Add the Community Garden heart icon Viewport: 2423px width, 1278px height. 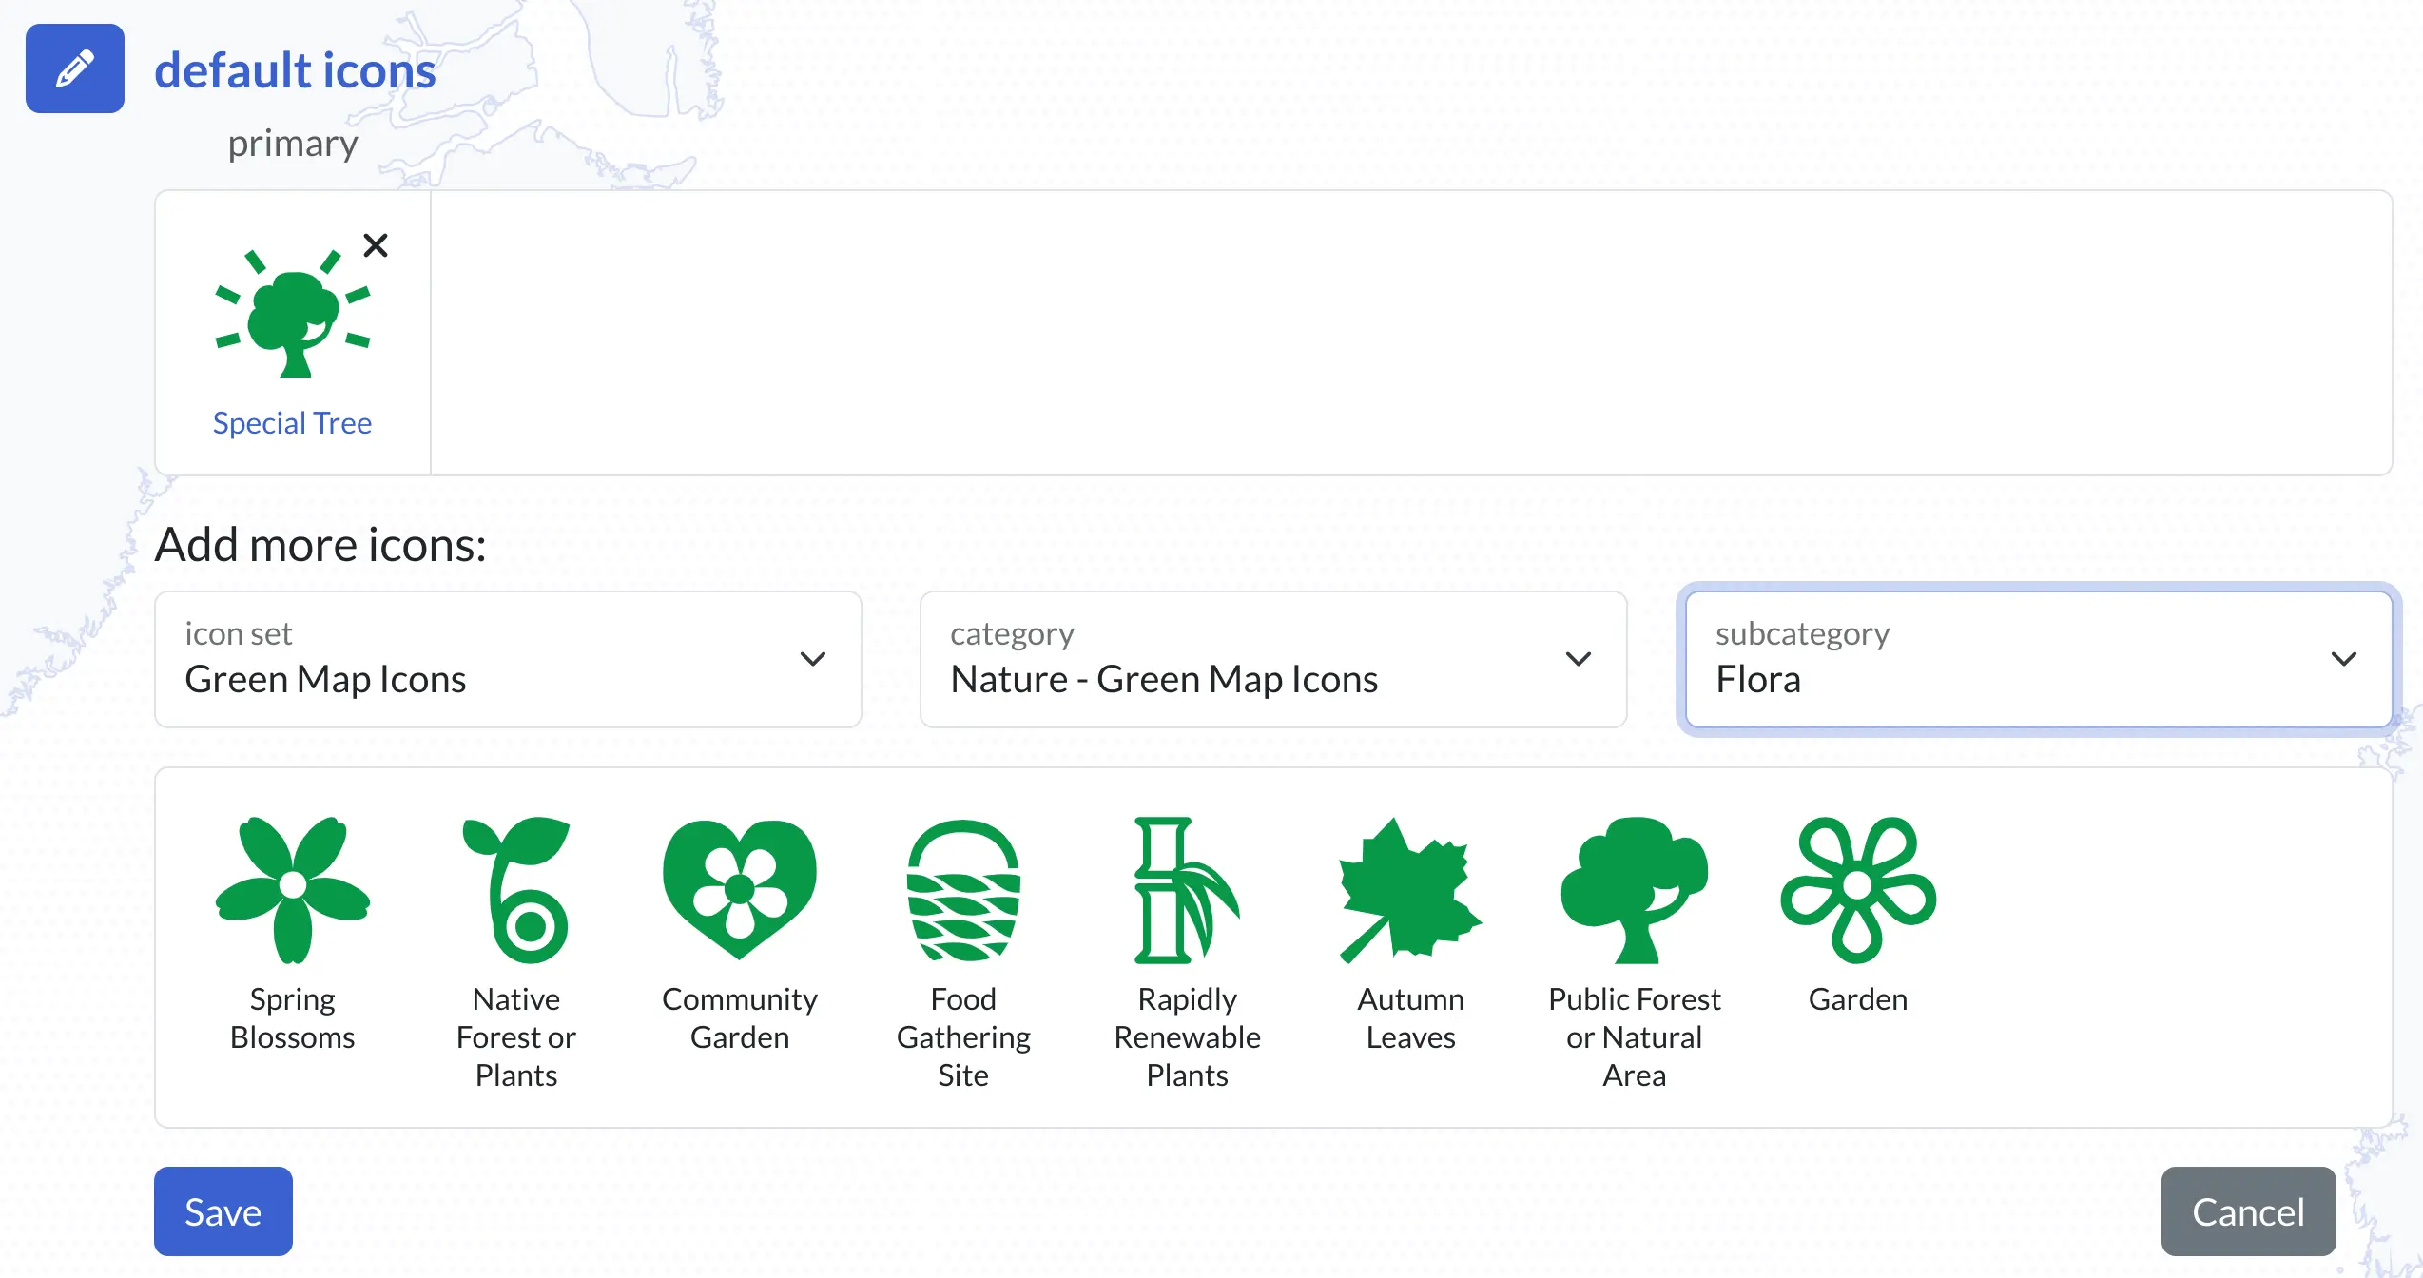click(740, 890)
